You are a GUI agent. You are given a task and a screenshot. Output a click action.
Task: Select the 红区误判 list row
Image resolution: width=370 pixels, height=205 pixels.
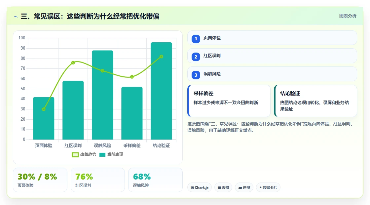pyautogui.click(x=272, y=56)
